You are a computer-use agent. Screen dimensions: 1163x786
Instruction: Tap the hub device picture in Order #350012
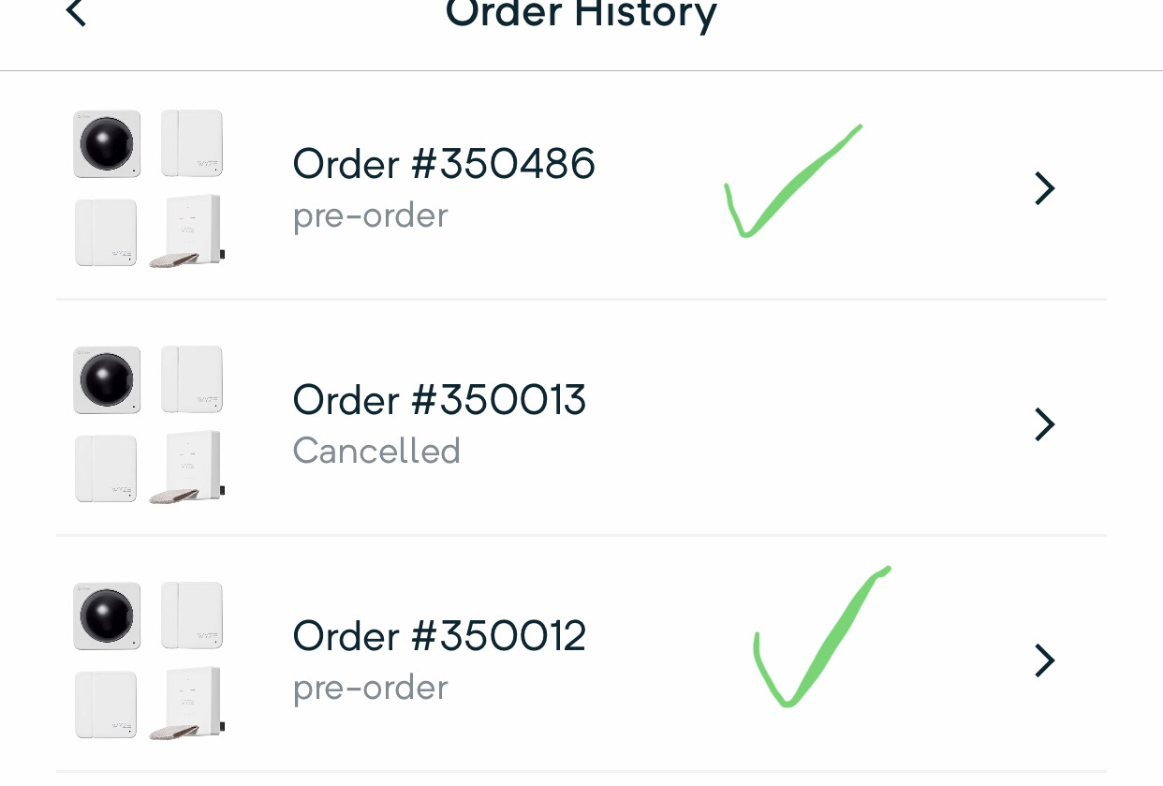[187, 704]
